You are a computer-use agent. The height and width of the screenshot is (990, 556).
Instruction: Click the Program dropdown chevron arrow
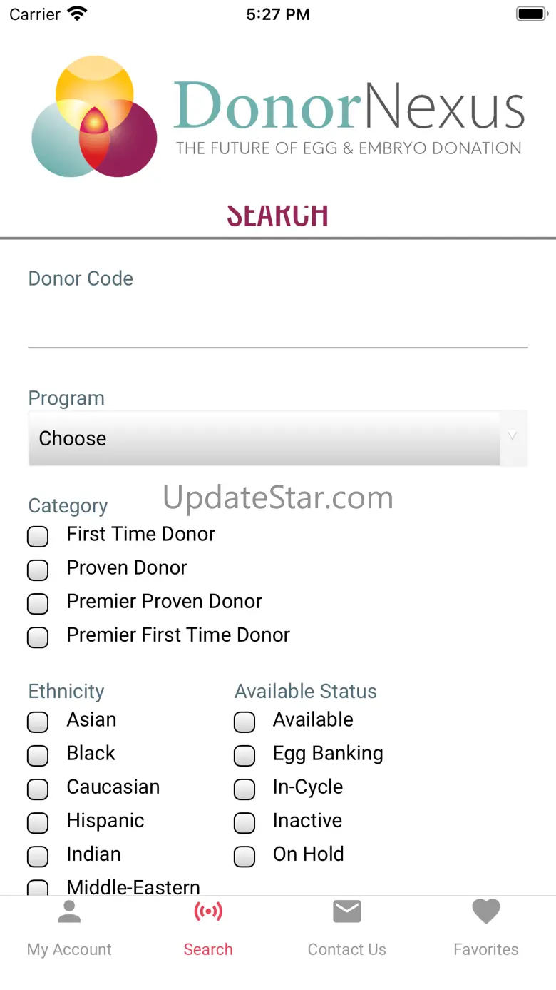(512, 436)
